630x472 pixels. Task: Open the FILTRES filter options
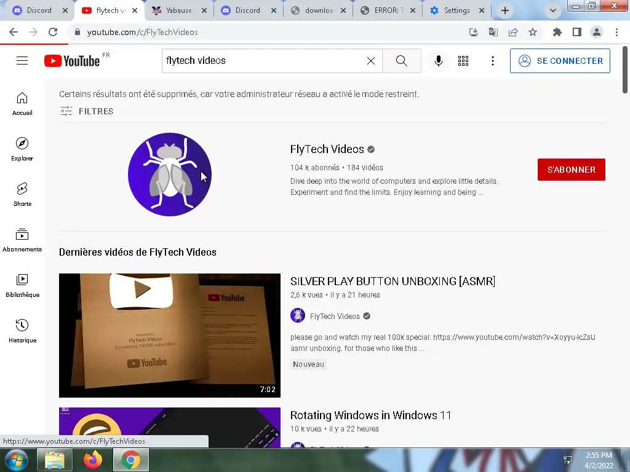coord(87,111)
